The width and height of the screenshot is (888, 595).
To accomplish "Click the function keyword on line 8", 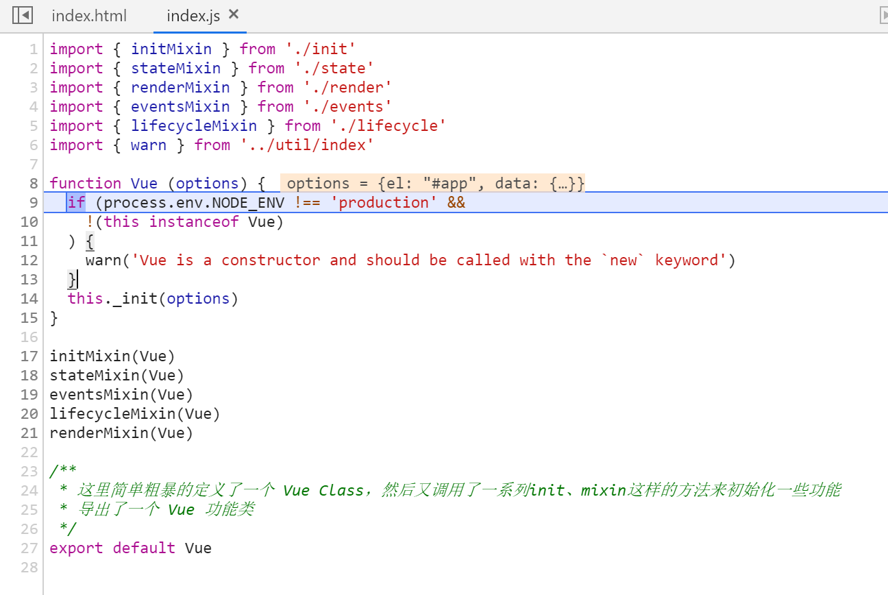I will (x=86, y=184).
